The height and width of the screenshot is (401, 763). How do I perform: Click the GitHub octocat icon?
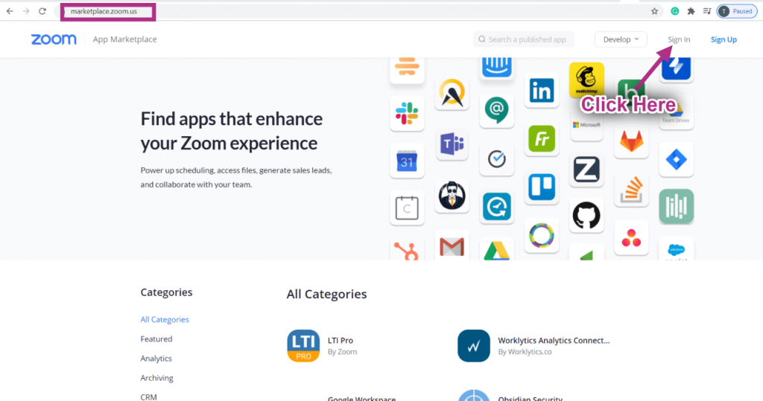point(586,215)
